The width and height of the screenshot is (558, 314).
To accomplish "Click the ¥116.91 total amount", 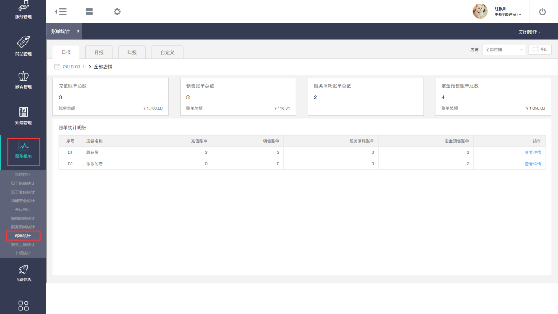I will point(282,108).
